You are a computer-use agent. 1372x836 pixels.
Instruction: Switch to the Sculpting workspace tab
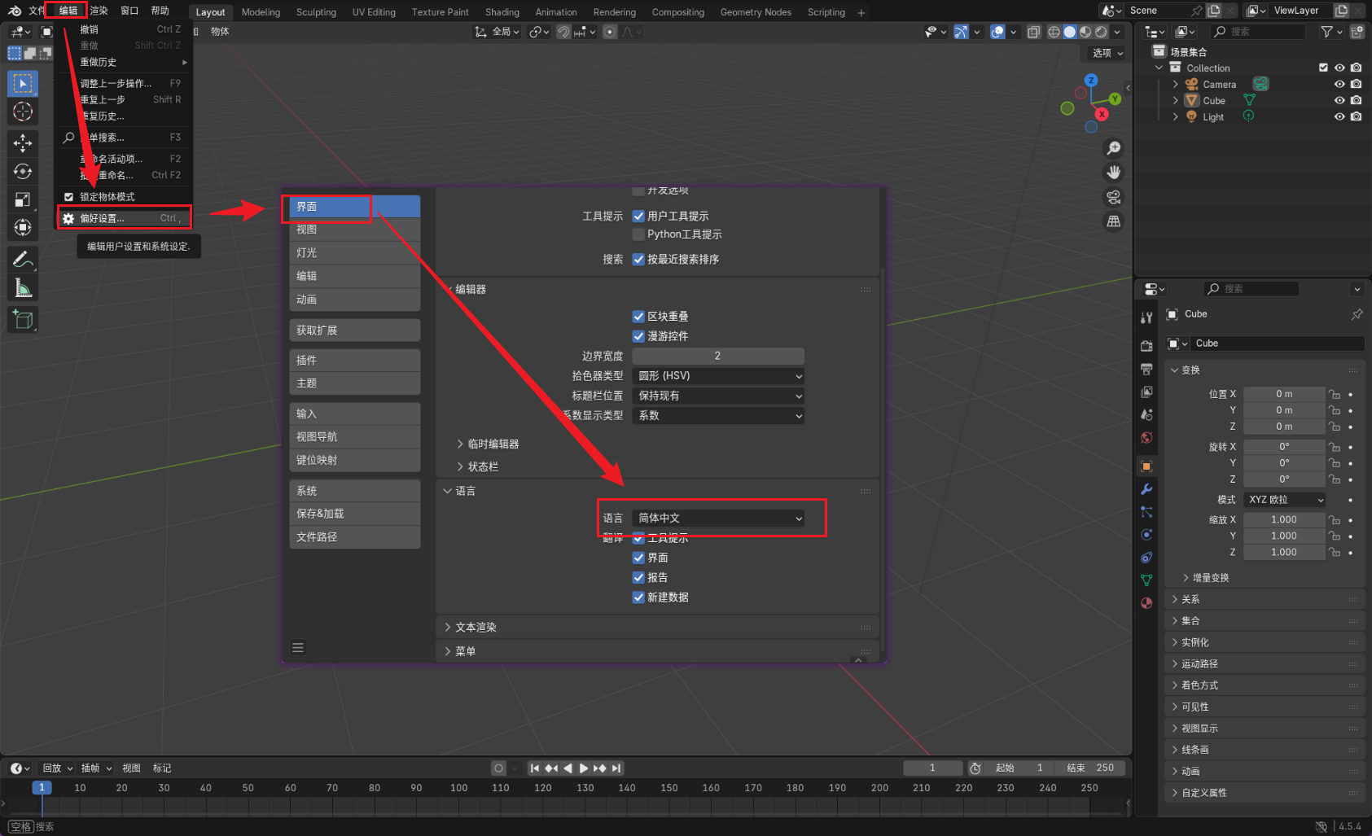(316, 12)
